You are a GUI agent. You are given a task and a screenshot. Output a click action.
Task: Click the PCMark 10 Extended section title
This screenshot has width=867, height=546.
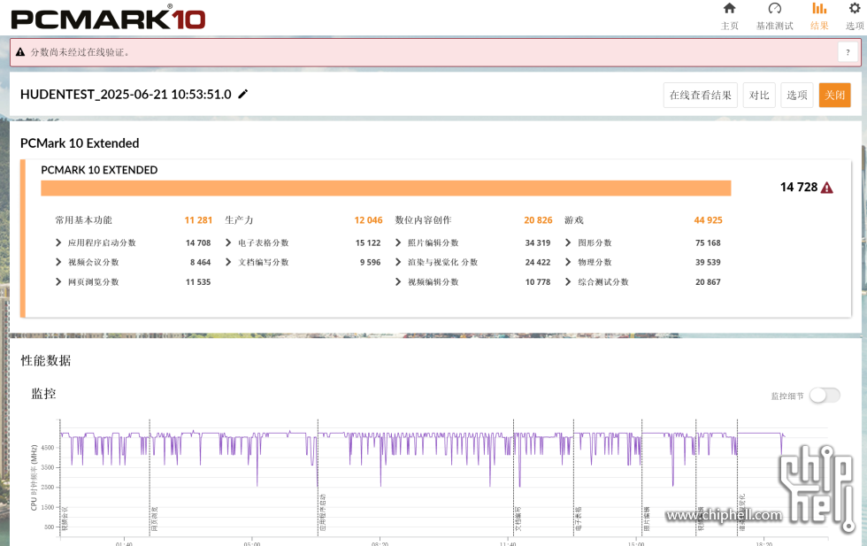[x=80, y=143]
